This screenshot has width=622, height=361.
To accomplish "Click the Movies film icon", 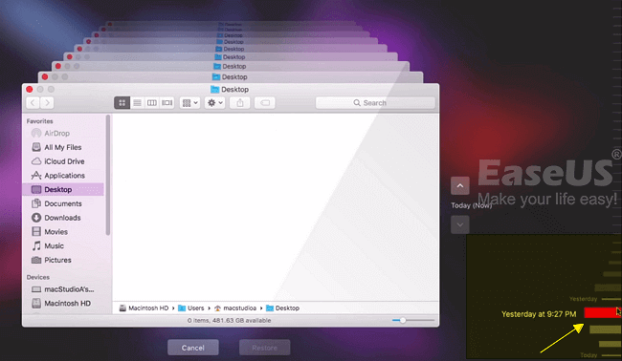I will click(36, 231).
